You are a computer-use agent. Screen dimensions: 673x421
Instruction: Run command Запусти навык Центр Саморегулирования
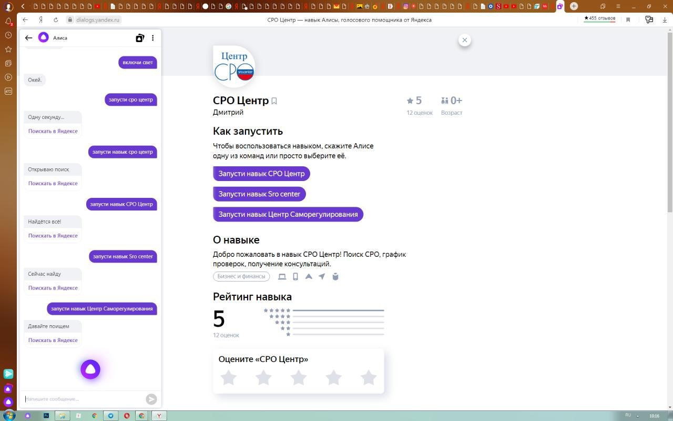[x=288, y=214]
